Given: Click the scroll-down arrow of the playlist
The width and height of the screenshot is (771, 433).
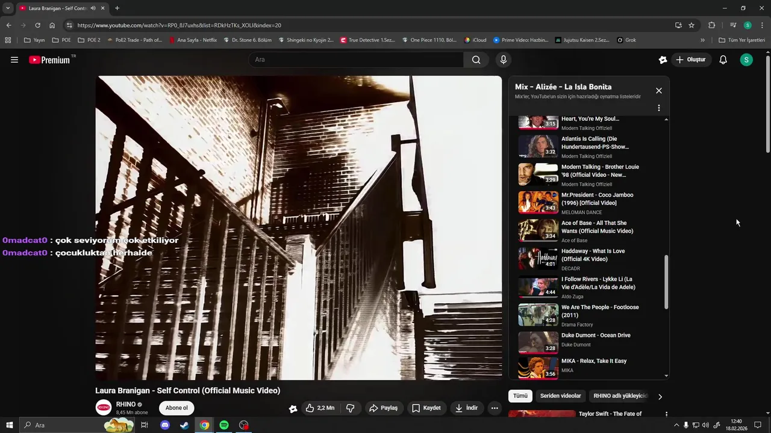Looking at the screenshot, I should pyautogui.click(x=666, y=376).
